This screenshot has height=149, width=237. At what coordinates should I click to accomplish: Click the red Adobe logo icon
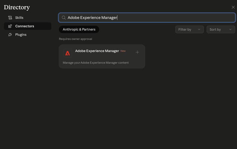[x=68, y=53]
